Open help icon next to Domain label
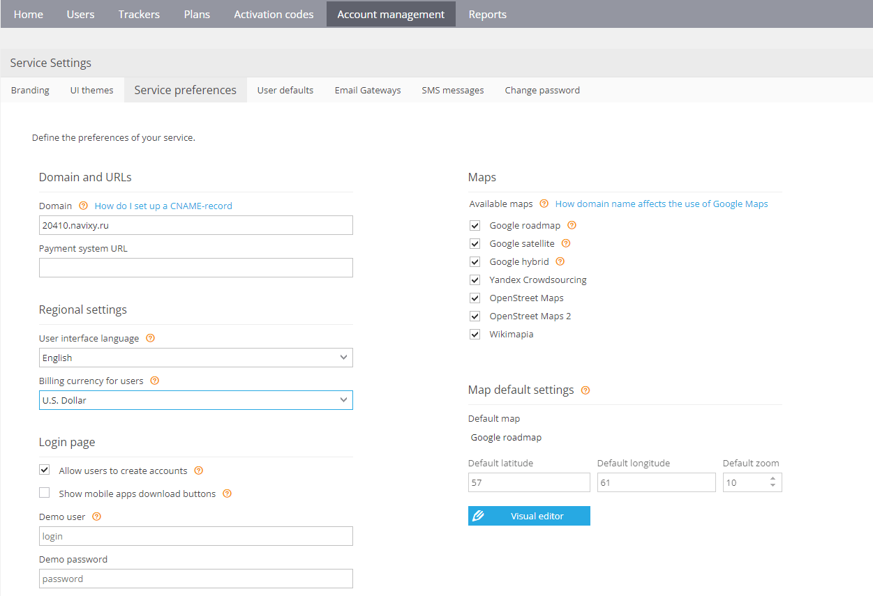Viewport: 873px width, 596px height. click(84, 206)
